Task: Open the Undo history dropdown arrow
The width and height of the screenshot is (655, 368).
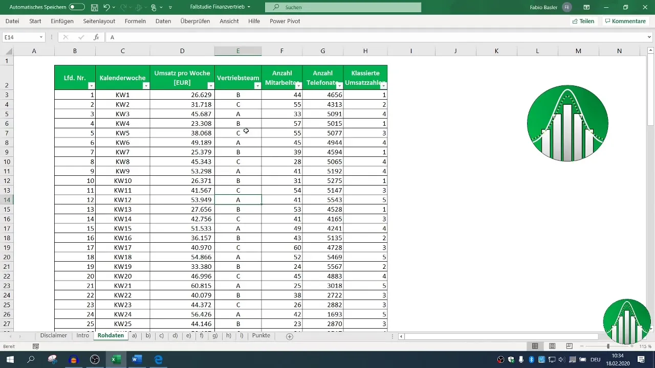Action: click(114, 8)
